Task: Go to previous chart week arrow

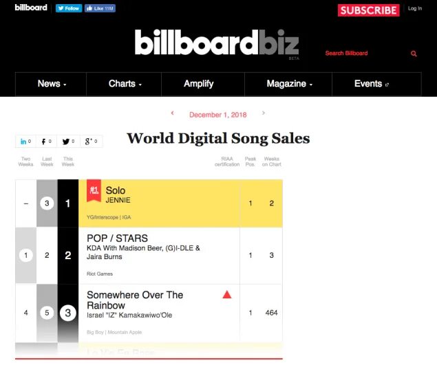Action: [172, 113]
